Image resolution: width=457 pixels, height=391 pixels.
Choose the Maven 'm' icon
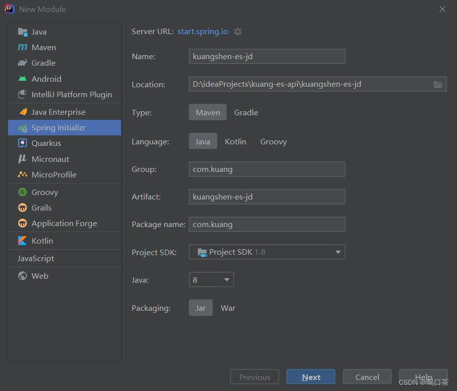(23, 47)
